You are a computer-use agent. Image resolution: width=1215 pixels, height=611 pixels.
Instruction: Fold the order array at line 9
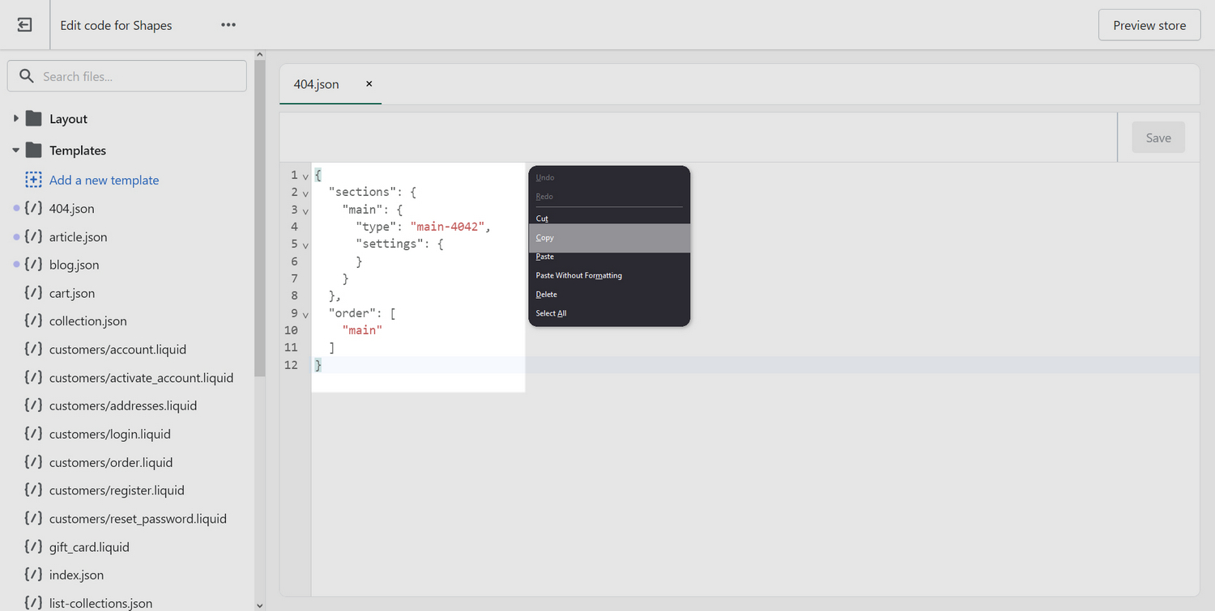click(x=305, y=314)
